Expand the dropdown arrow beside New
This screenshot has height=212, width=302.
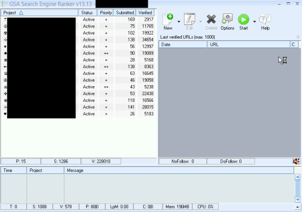(x=179, y=22)
